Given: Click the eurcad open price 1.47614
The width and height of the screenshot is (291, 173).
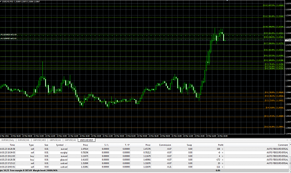Looking at the screenshot, I should 85,149.
